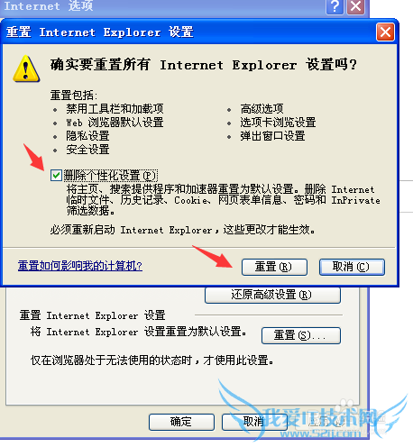Click the help question mark button in Internet 选项 title bar
This screenshot has height=447, width=413.
click(335, 6)
